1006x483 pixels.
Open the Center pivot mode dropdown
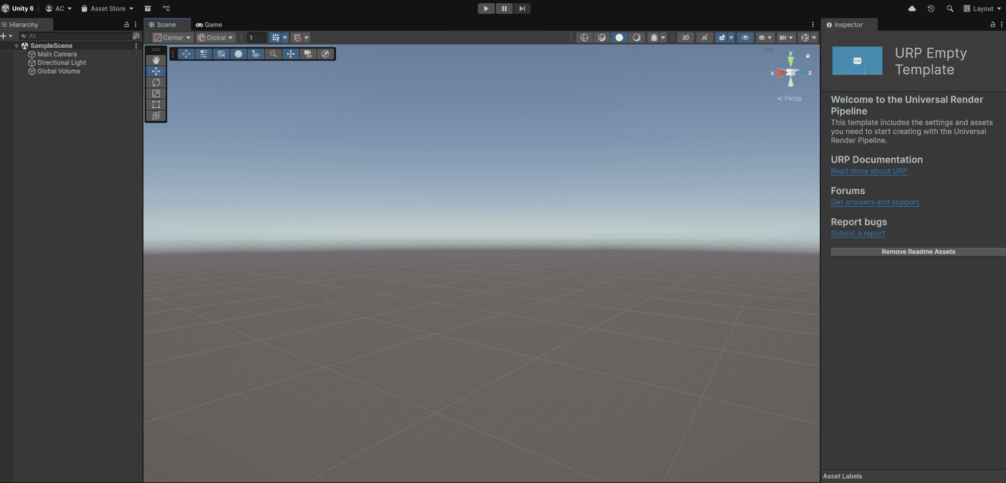pos(172,38)
